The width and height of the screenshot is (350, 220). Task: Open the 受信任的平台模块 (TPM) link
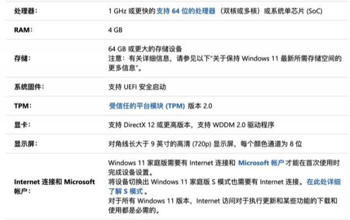[147, 106]
